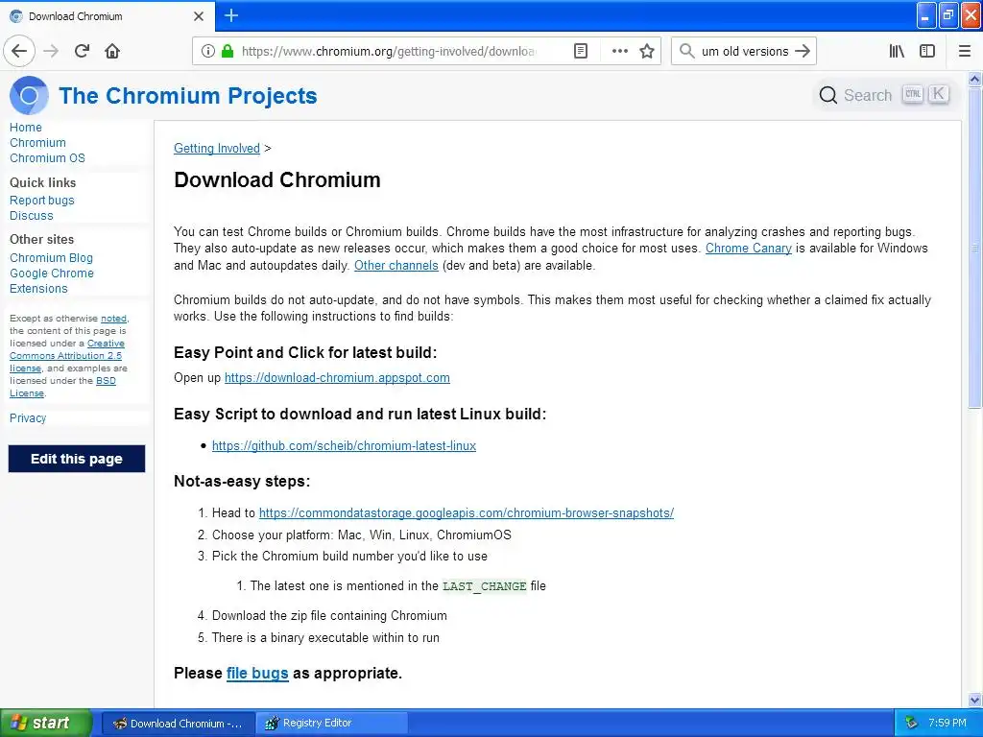The width and height of the screenshot is (983, 737).
Task: Submit search with the arrow button
Action: click(802, 51)
